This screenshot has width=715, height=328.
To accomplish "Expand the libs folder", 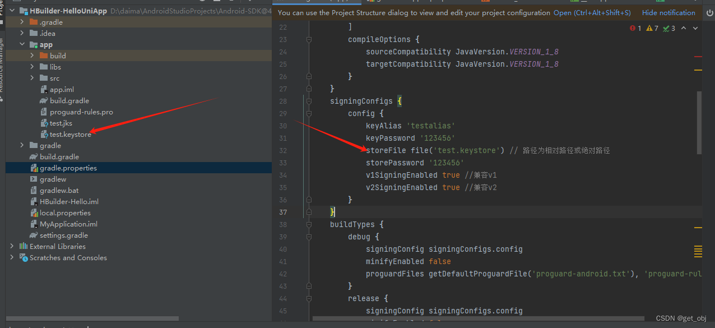I will coord(32,67).
